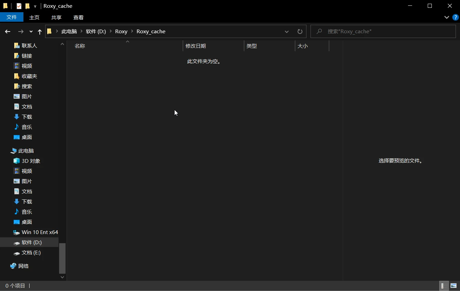Viewport: 460px width, 291px height.
Task: Open the Help question mark icon
Action: (456, 17)
